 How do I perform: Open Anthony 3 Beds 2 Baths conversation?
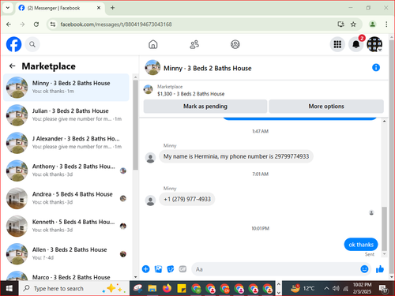(66, 170)
